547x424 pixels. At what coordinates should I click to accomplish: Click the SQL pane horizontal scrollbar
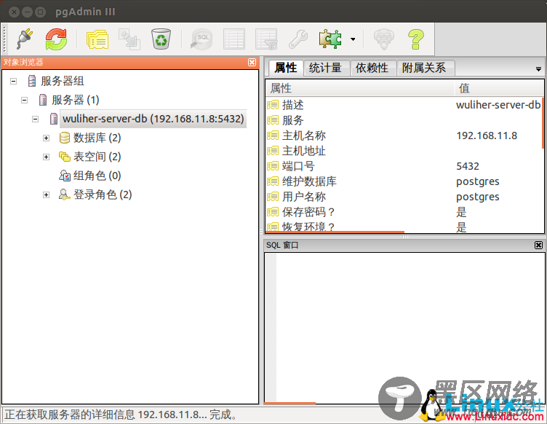[290, 404]
